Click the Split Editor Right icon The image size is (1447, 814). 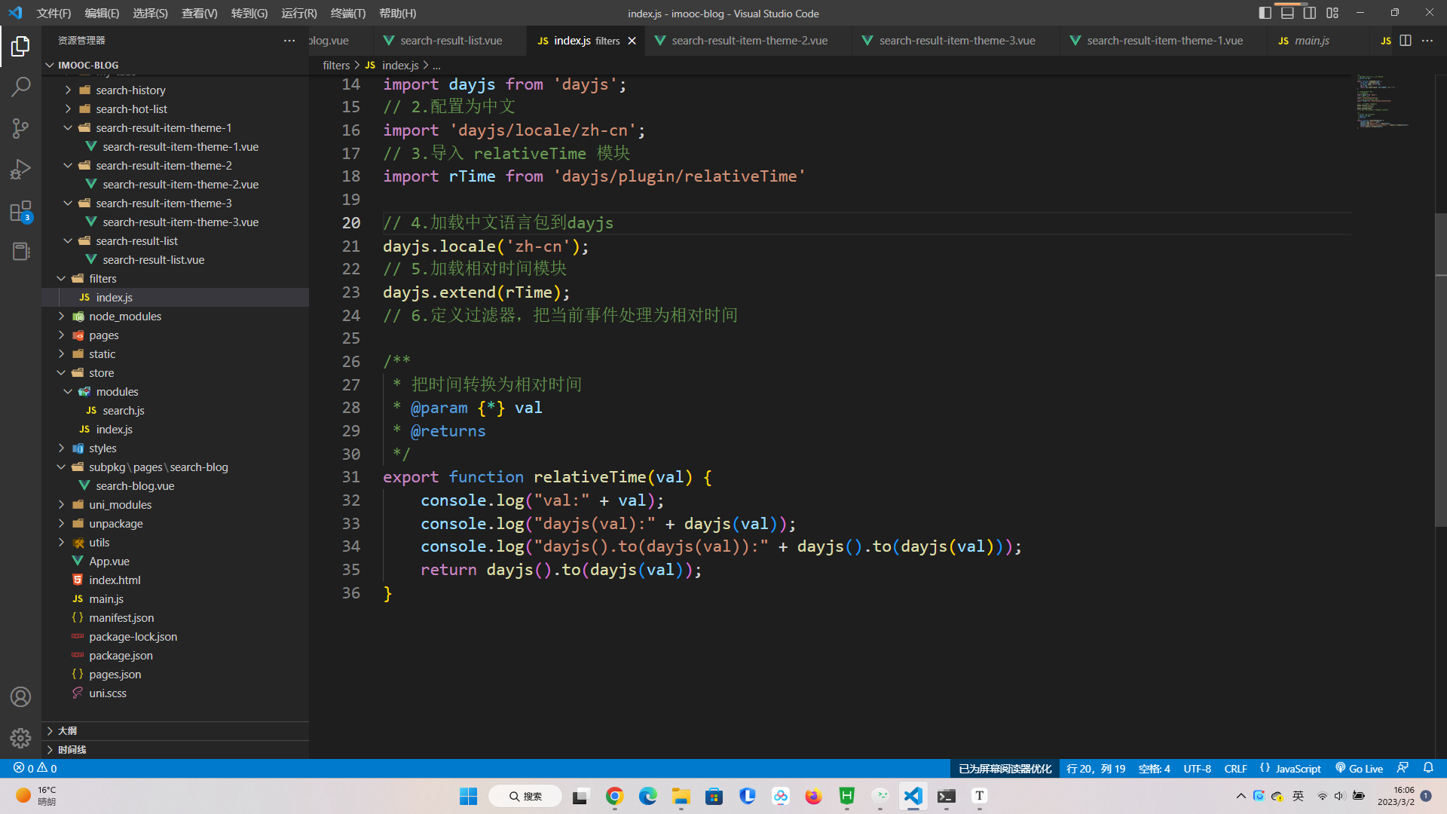tap(1406, 41)
